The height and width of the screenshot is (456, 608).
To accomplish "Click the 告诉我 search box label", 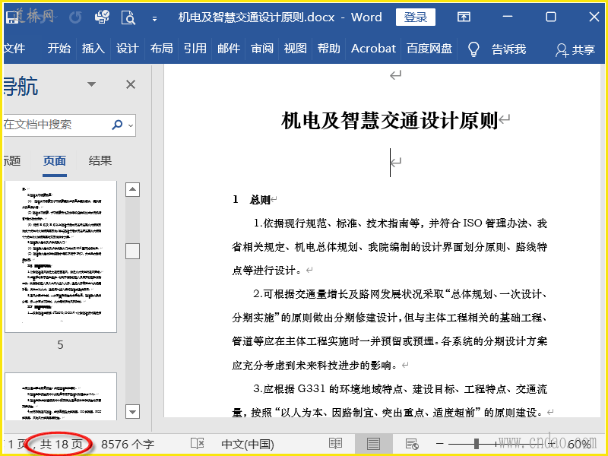I will tap(508, 49).
